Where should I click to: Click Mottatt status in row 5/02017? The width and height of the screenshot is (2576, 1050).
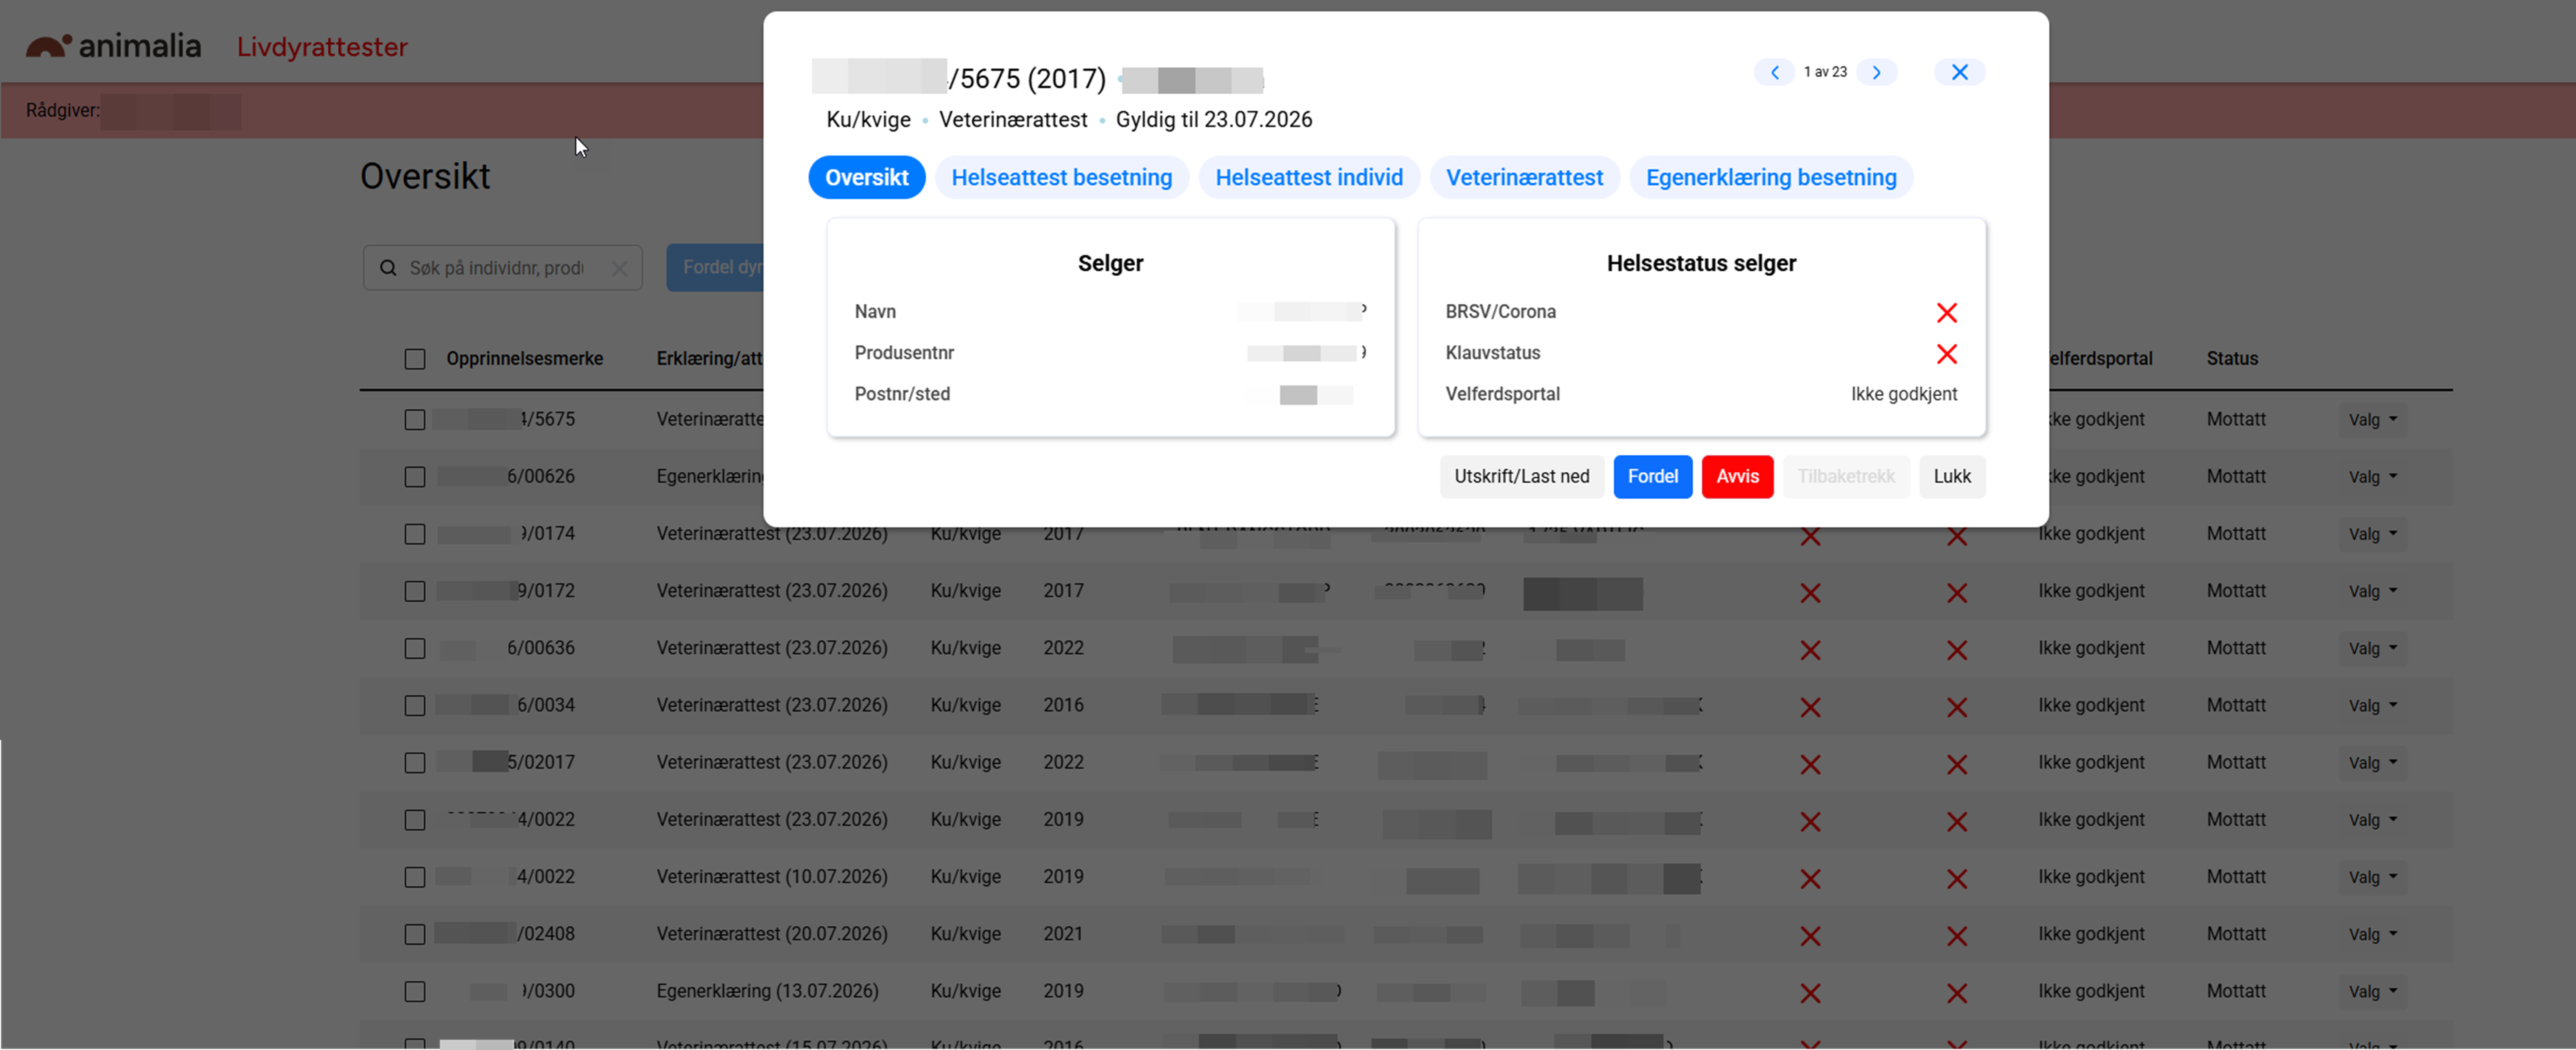2236,763
